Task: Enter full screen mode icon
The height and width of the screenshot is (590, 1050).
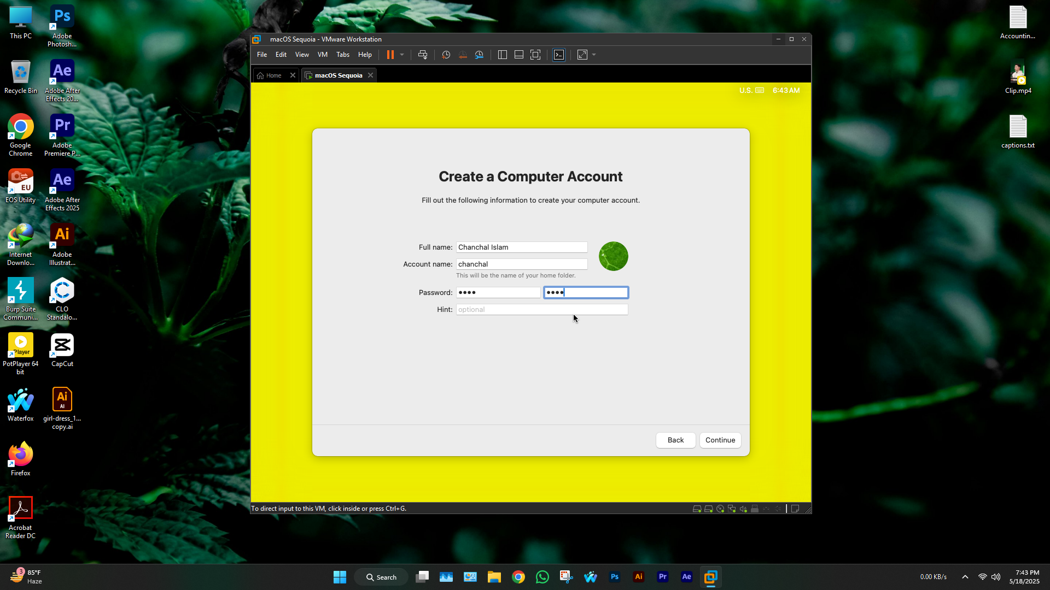Action: coord(535,55)
